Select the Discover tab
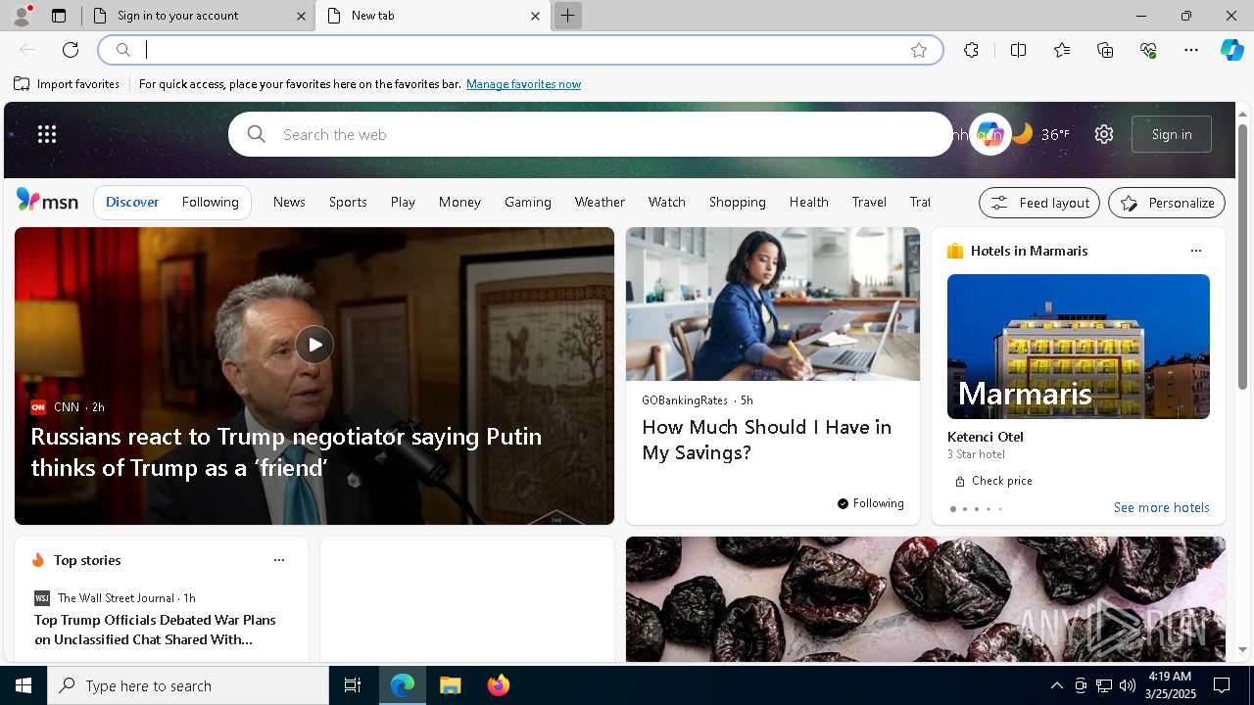The height and width of the screenshot is (705, 1254). (132, 202)
